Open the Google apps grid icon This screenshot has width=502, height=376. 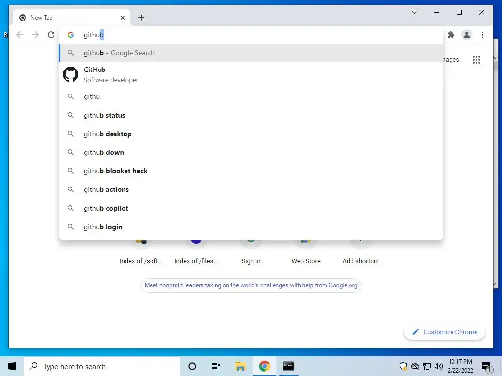click(477, 59)
